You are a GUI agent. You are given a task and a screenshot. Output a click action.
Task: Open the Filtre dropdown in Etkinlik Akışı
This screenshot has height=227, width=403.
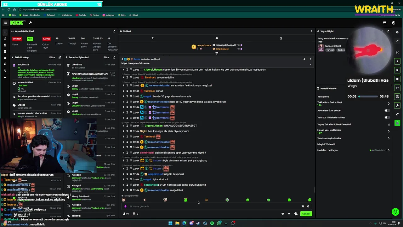[x=52, y=57]
